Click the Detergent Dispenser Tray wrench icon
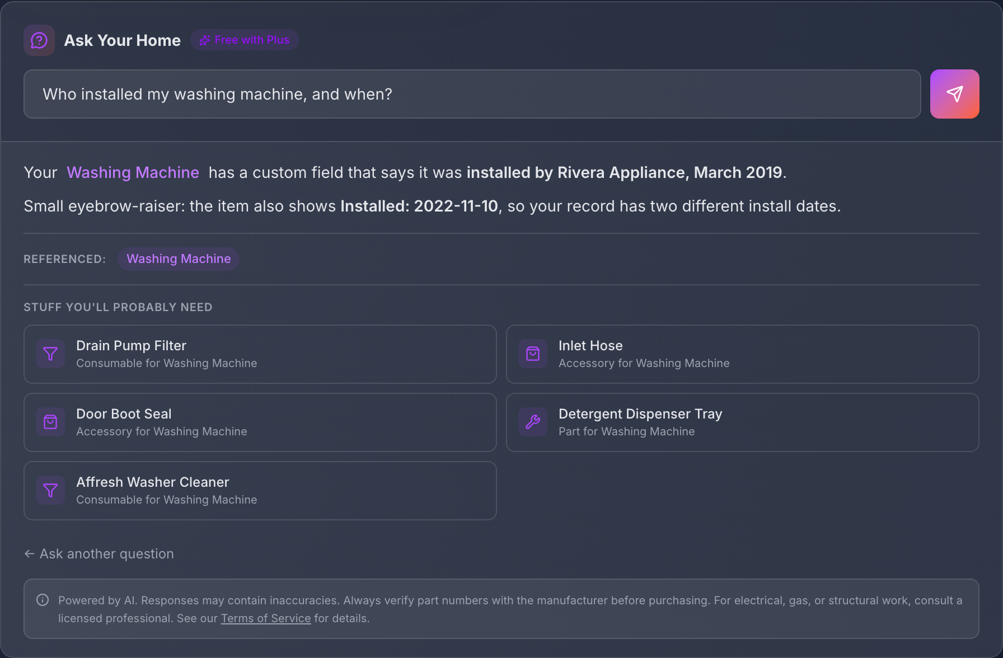The width and height of the screenshot is (1003, 658). (533, 422)
